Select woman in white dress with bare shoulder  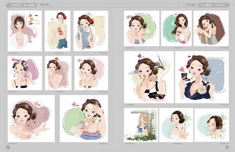(176, 125)
